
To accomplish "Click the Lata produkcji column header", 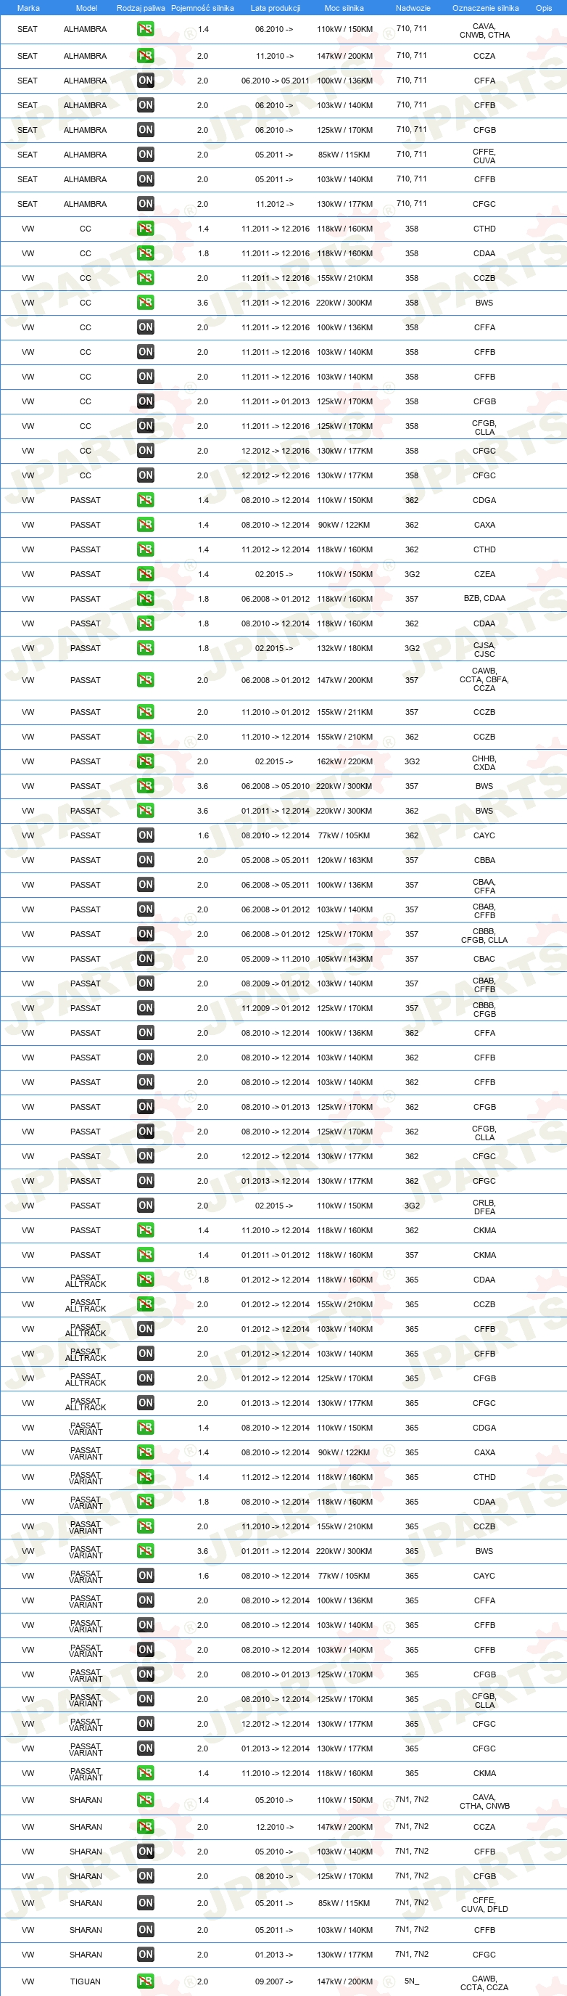I will point(276,8).
